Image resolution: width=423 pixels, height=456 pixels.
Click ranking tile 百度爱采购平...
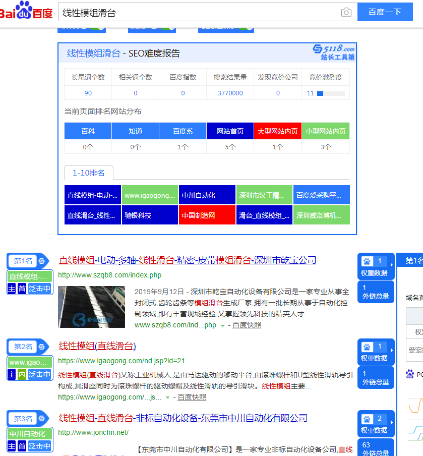322,195
